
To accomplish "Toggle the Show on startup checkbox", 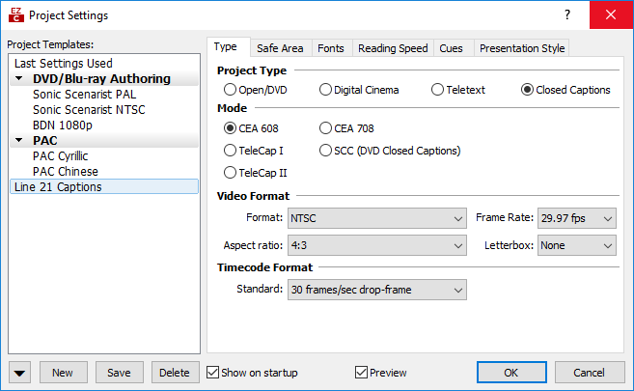I will (x=252, y=373).
